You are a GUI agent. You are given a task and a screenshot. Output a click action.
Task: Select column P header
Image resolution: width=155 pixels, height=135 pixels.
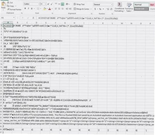150,24
